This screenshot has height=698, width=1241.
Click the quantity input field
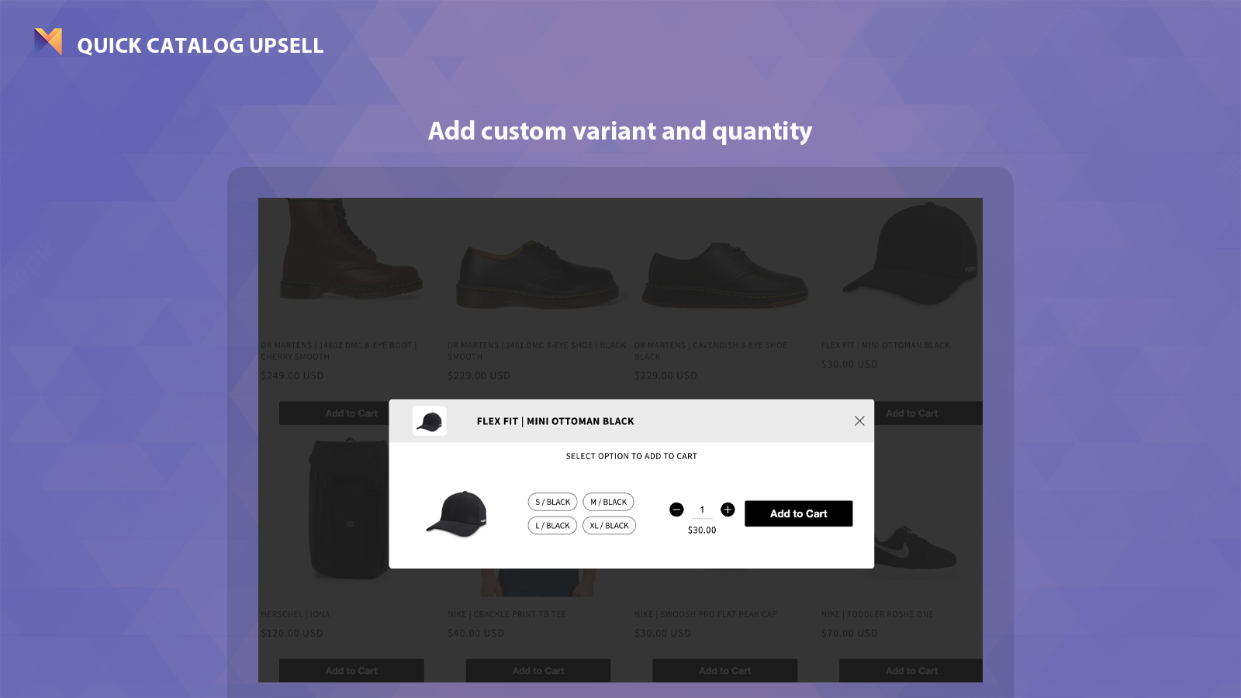coord(702,510)
